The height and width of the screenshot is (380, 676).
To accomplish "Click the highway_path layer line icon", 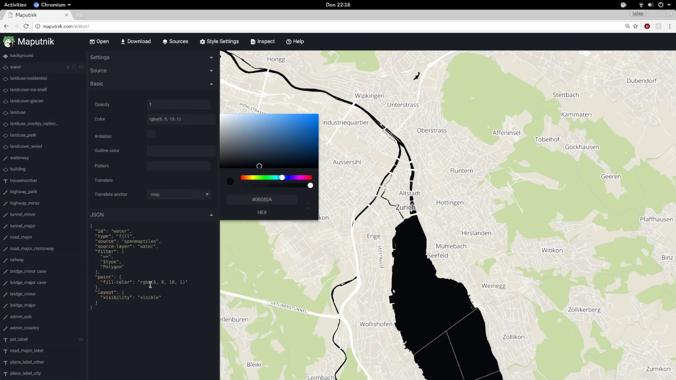I will coord(5,192).
